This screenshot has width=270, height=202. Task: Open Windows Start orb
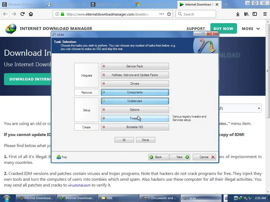[x=7, y=198]
